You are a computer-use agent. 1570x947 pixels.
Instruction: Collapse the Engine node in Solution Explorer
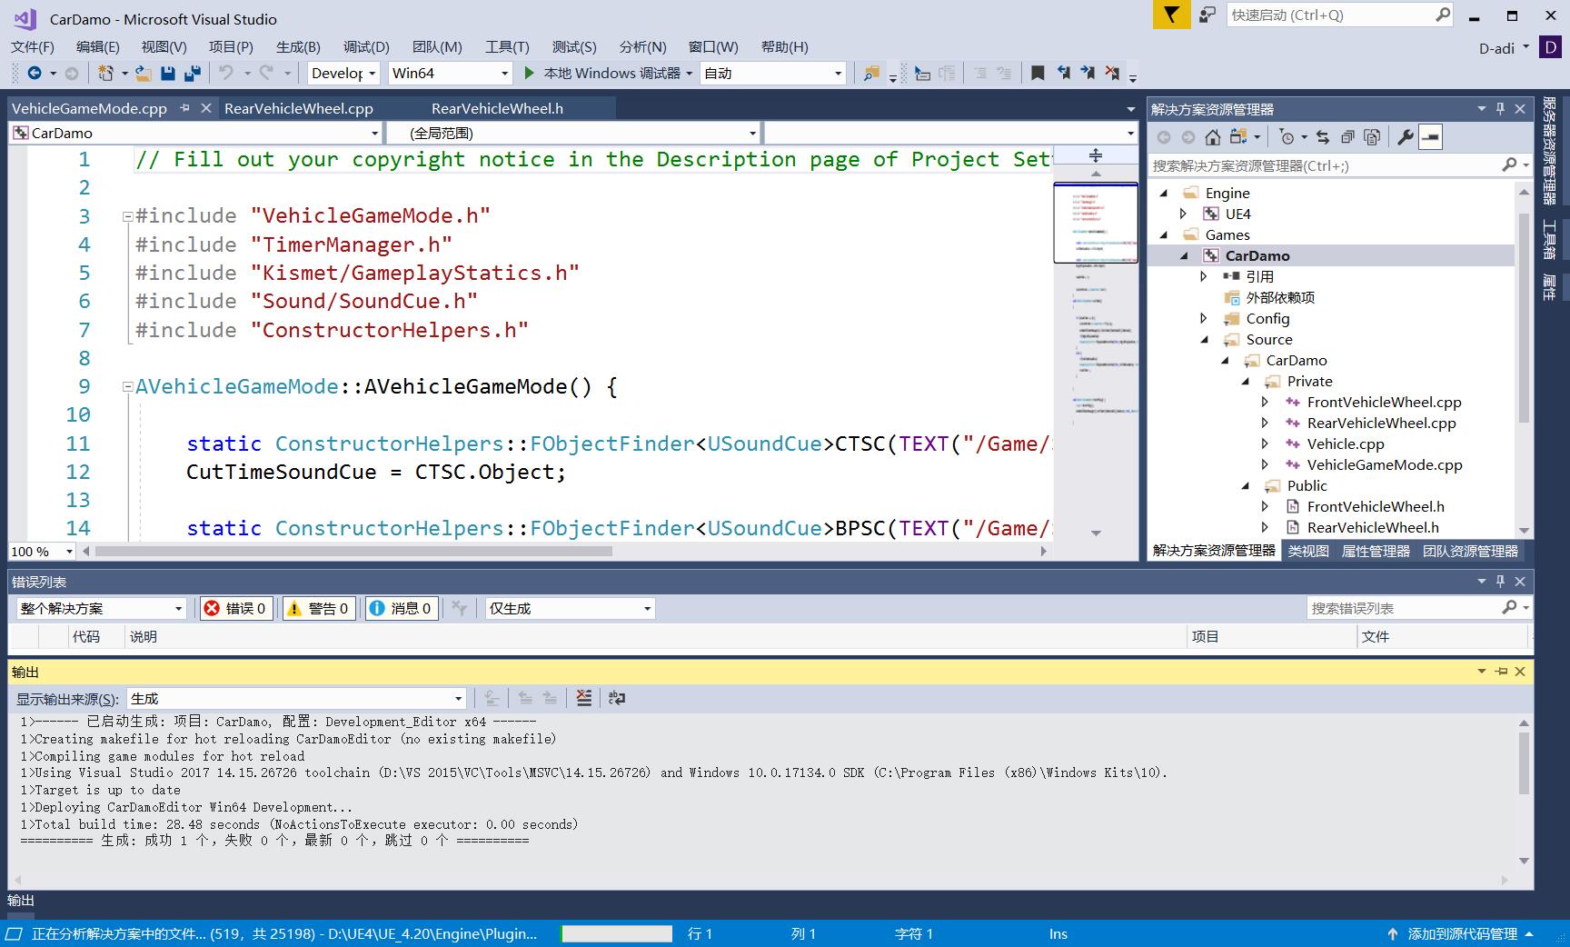[x=1164, y=193]
